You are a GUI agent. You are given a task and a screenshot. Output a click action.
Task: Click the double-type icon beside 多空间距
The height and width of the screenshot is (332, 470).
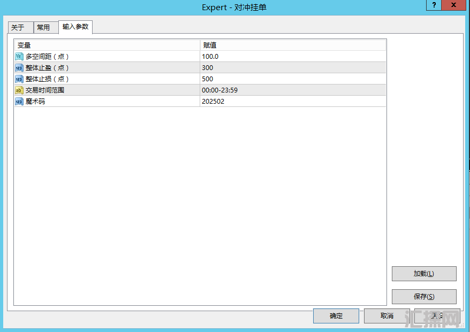(x=19, y=57)
